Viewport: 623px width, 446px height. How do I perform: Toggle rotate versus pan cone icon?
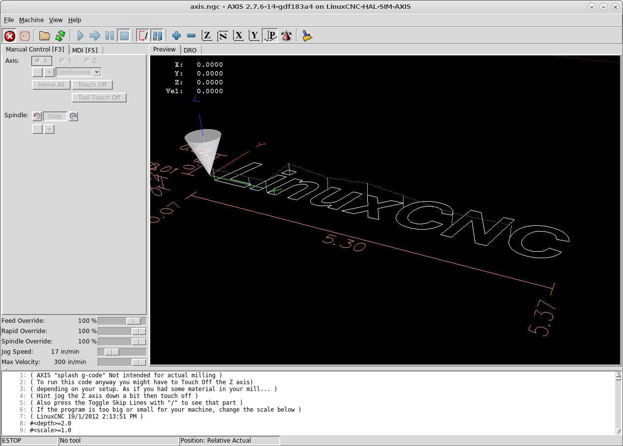tap(286, 36)
